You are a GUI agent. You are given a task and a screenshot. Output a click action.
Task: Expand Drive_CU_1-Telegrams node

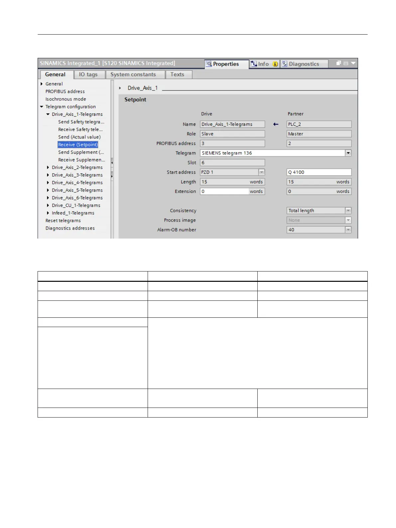pyautogui.click(x=48, y=206)
